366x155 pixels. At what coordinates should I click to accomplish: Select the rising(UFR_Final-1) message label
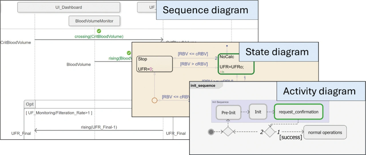point(99,127)
